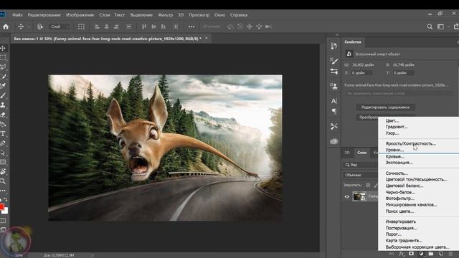Select the Brush tool
Screen dimensions: 459x258
point(3,95)
